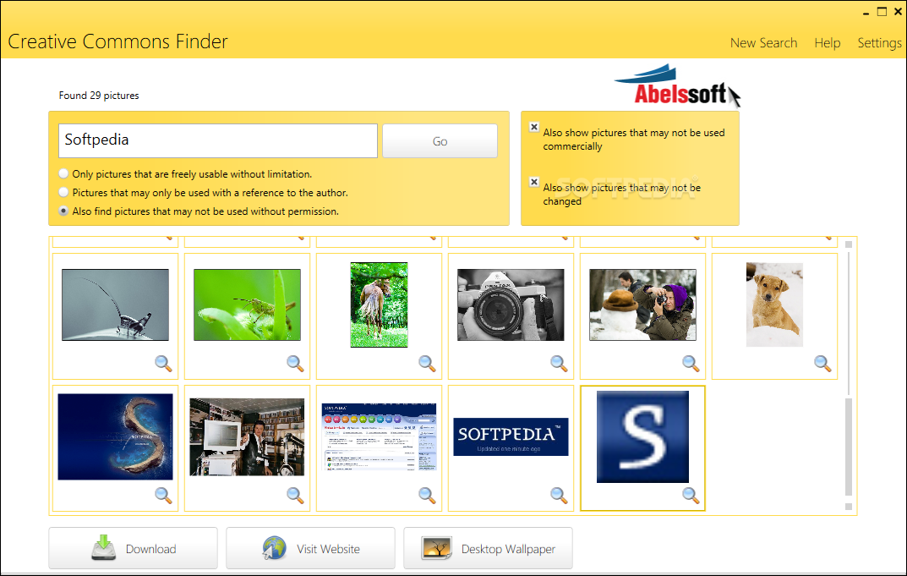
Task: Click the results scrollbar thumb
Action: point(849,447)
